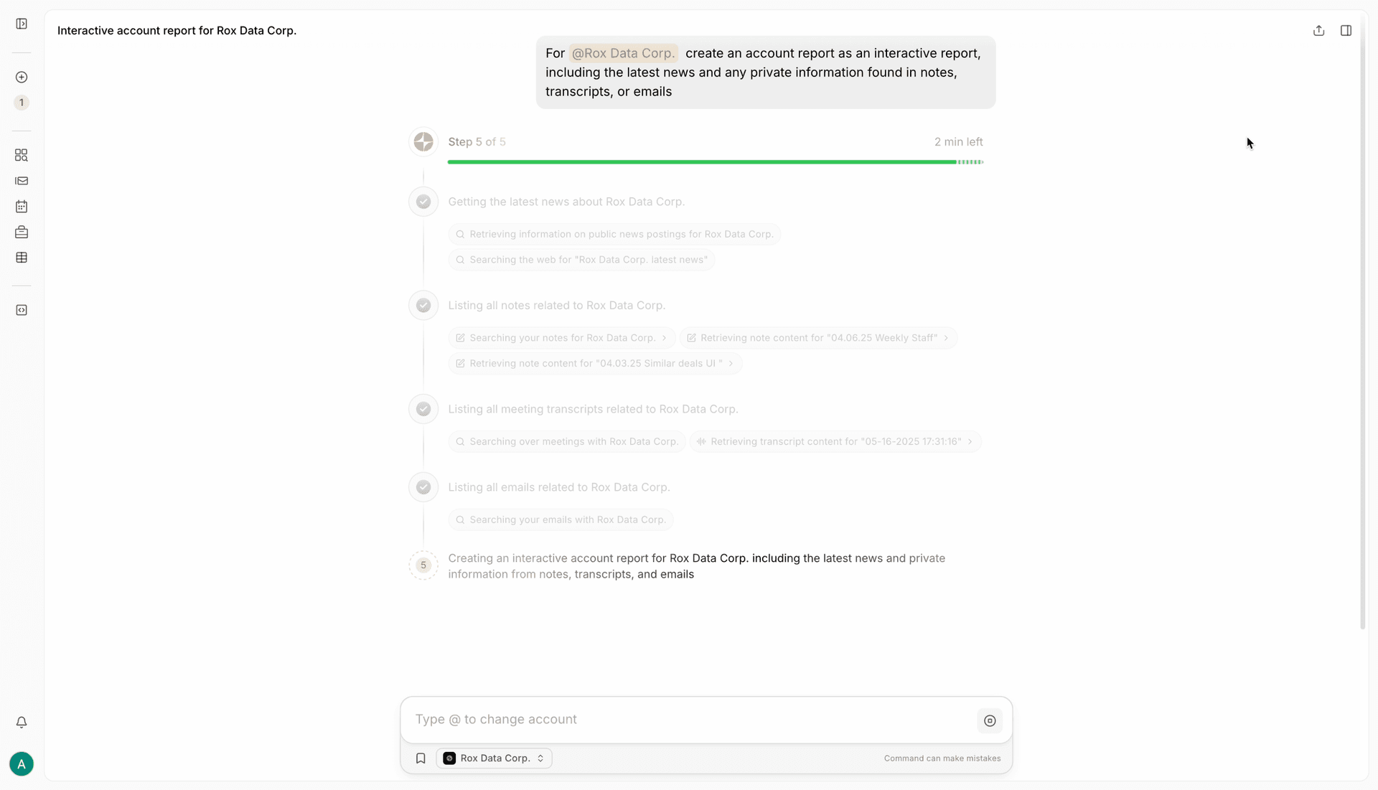Open the table view icon in sidebar
The image size is (1378, 790).
22,258
